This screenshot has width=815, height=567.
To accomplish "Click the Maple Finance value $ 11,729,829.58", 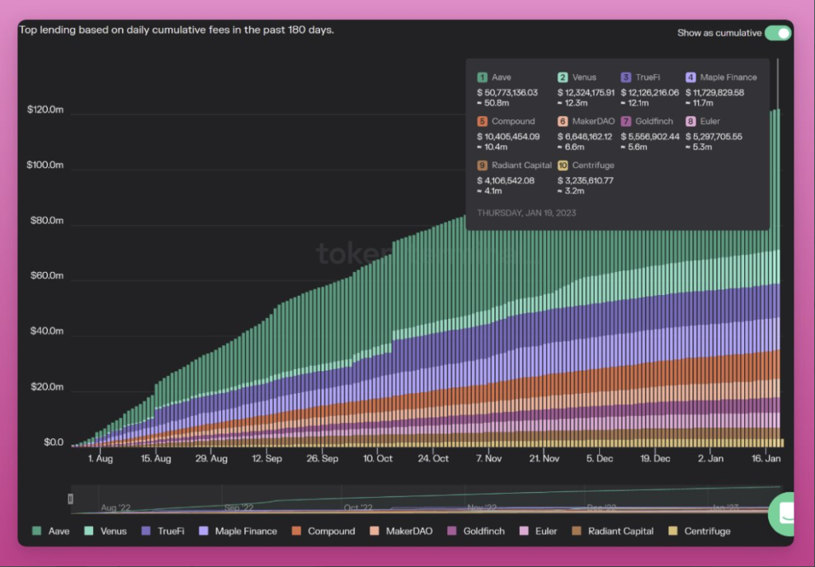I will pyautogui.click(x=715, y=92).
